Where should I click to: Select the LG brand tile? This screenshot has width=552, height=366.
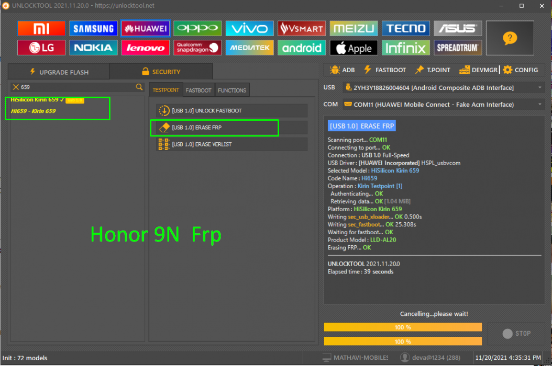(x=41, y=48)
